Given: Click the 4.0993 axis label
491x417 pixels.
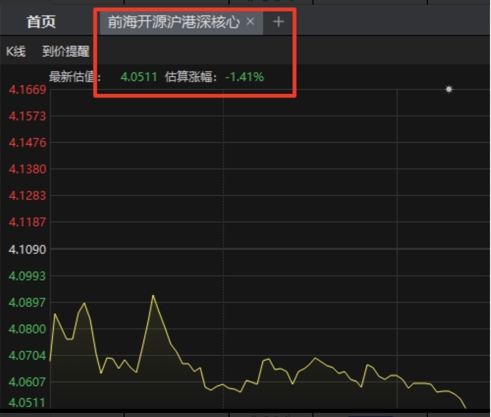Looking at the screenshot, I should [x=27, y=276].
